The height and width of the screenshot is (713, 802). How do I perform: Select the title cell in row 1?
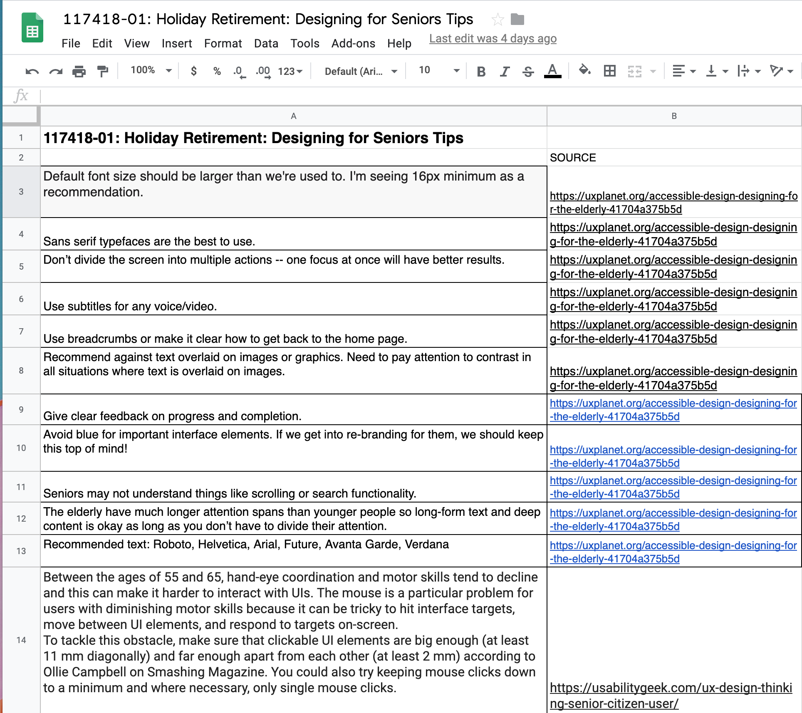click(294, 138)
